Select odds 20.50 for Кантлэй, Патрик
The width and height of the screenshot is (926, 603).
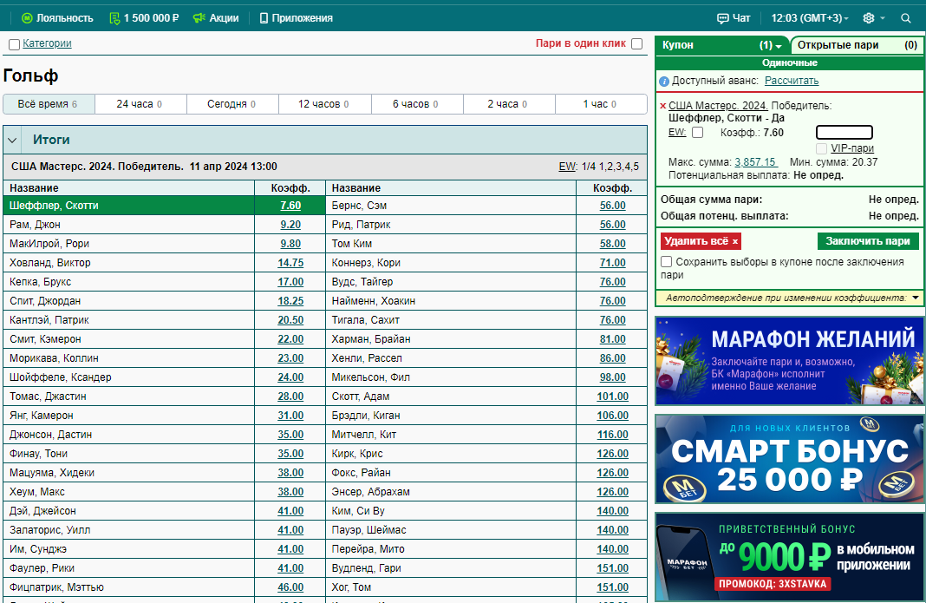coord(290,320)
